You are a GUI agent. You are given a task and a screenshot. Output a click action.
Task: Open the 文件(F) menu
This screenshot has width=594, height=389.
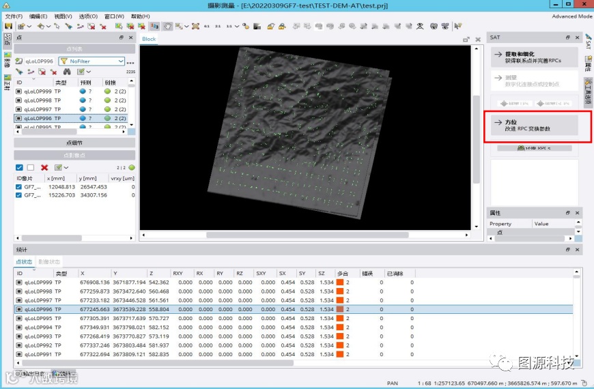(x=14, y=16)
